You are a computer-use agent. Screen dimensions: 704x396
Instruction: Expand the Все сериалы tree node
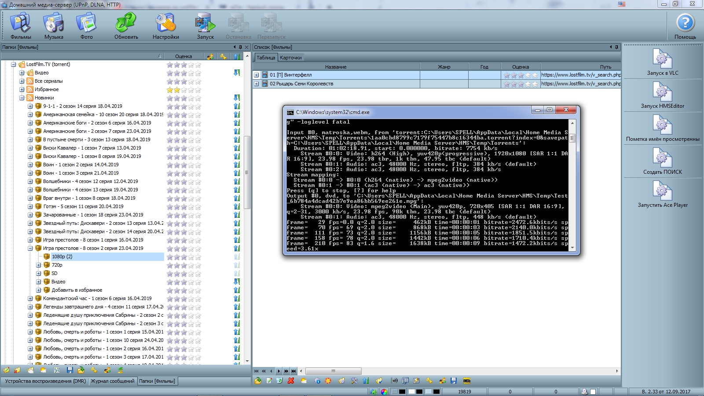22,81
